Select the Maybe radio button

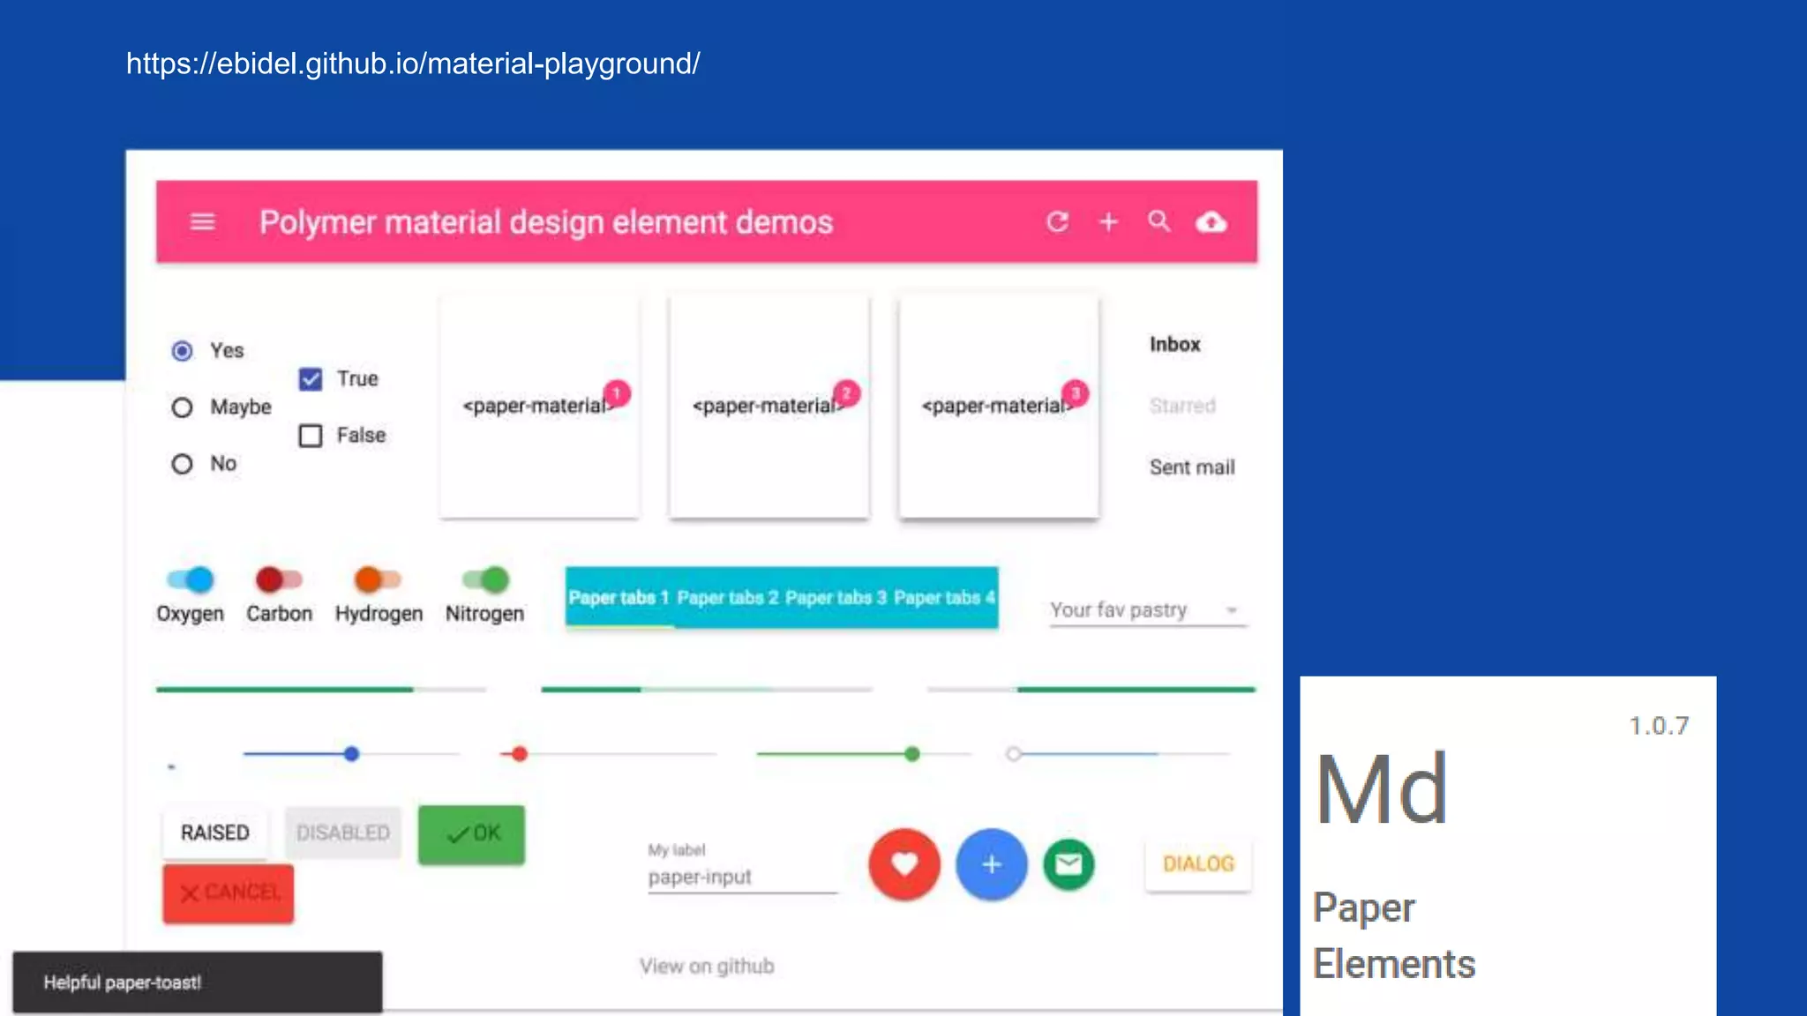click(182, 407)
